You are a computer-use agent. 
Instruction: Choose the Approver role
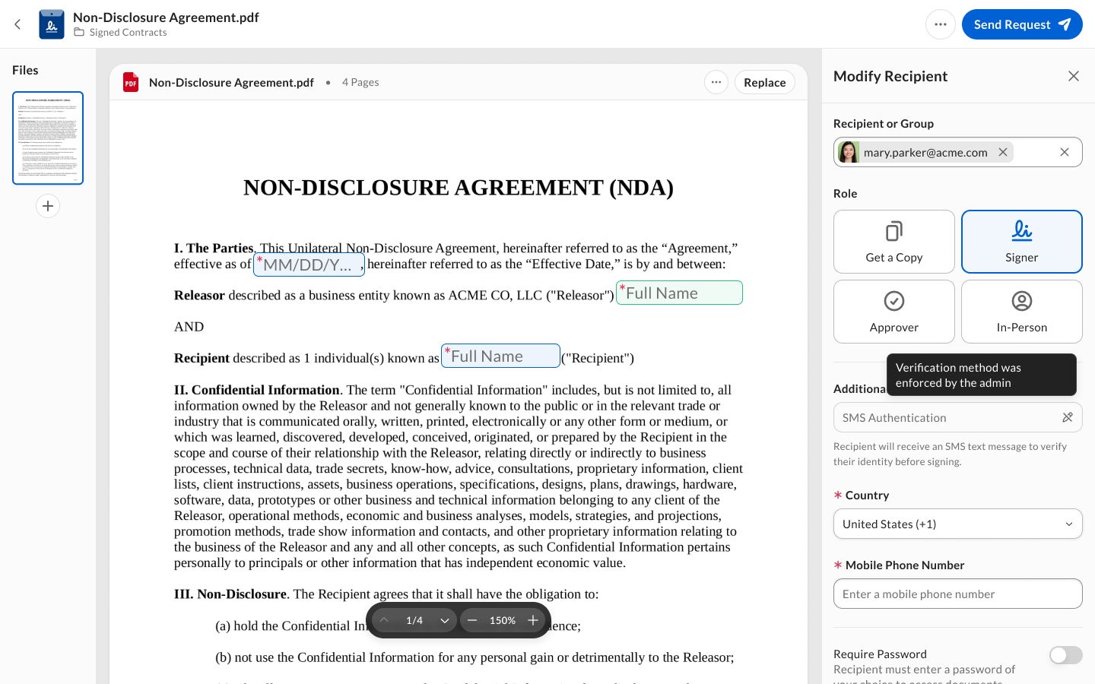pyautogui.click(x=893, y=312)
